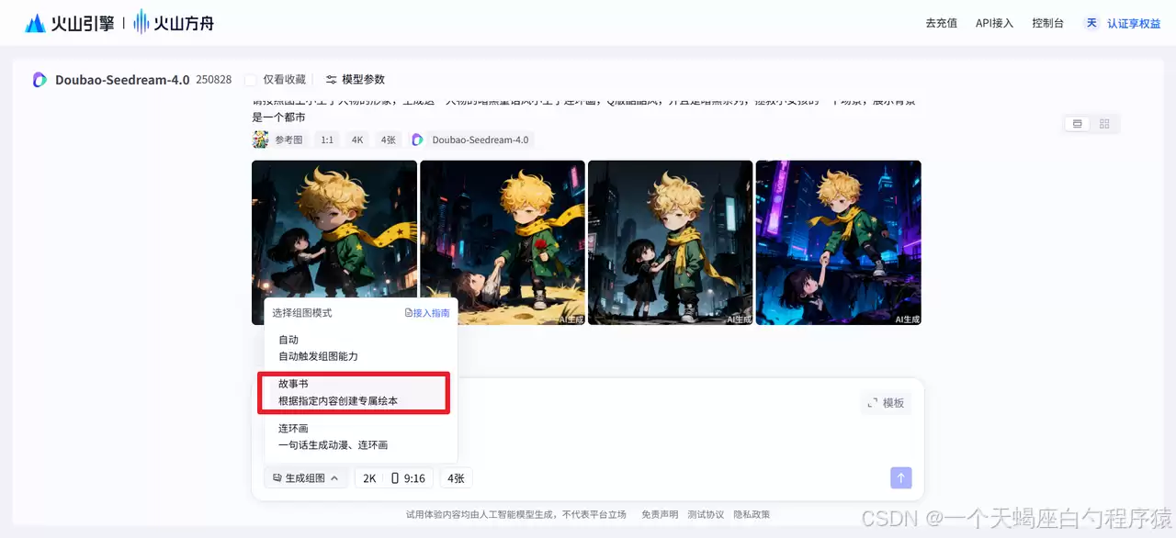Click the Doubao-Seedream-4.0 tag under the prompt
The height and width of the screenshot is (538, 1176).
[x=471, y=140]
